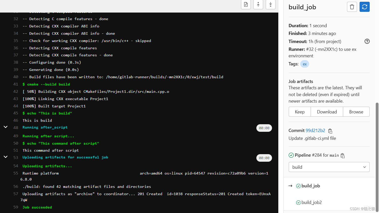Click build_job2 passed status icon
The image size is (379, 213).
(x=298, y=202)
